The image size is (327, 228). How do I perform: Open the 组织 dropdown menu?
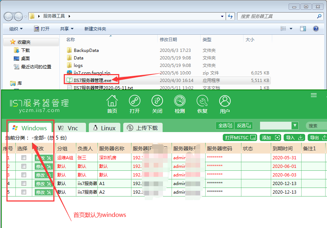[x=16, y=29]
